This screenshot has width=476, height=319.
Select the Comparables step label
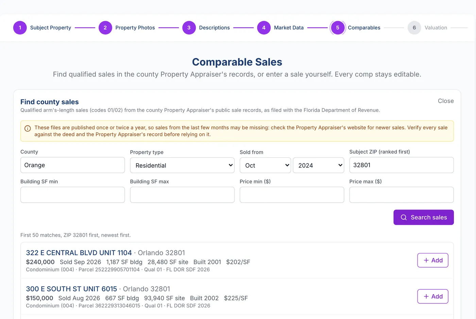[364, 28]
